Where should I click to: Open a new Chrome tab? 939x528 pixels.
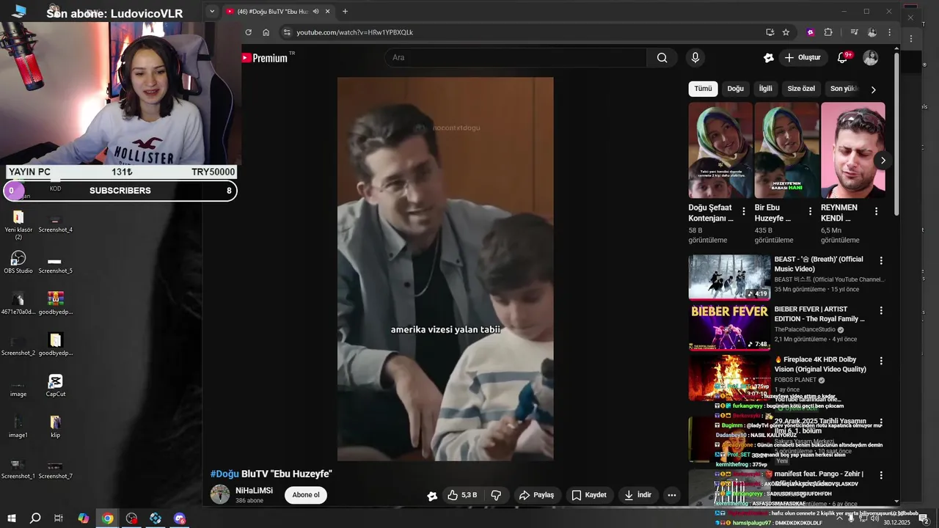point(345,11)
